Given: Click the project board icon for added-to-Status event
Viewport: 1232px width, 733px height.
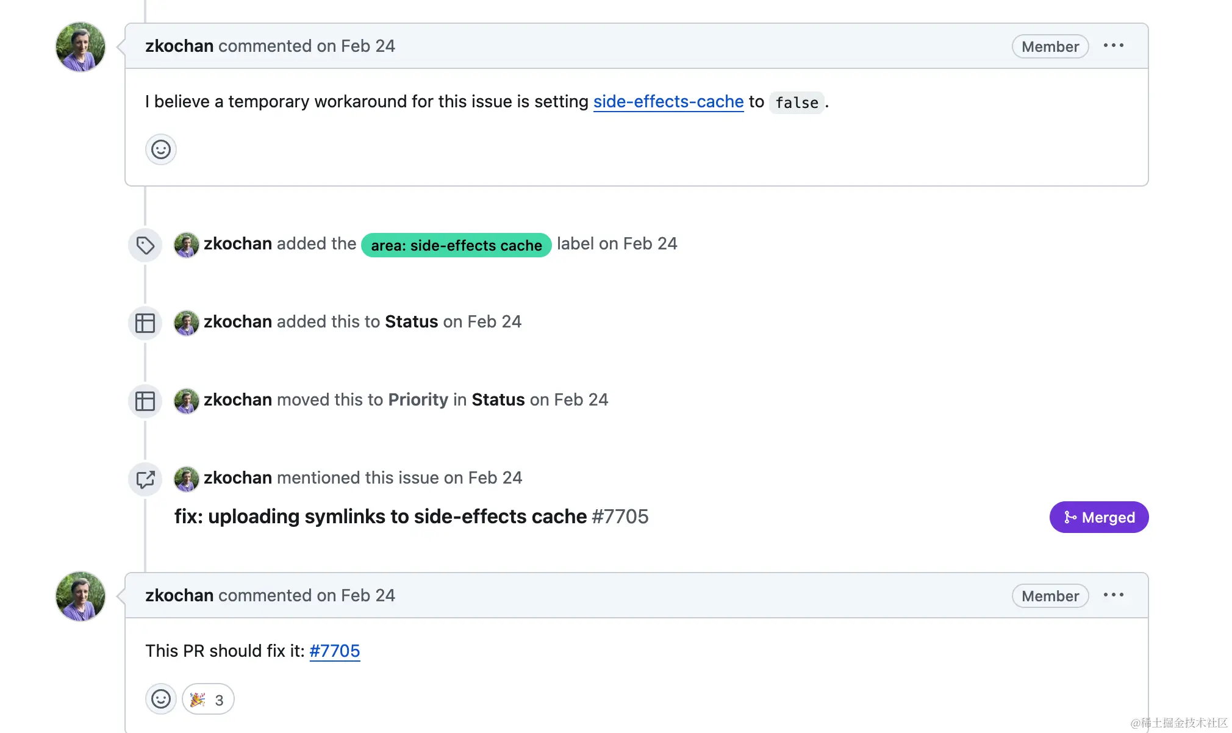Looking at the screenshot, I should (145, 323).
